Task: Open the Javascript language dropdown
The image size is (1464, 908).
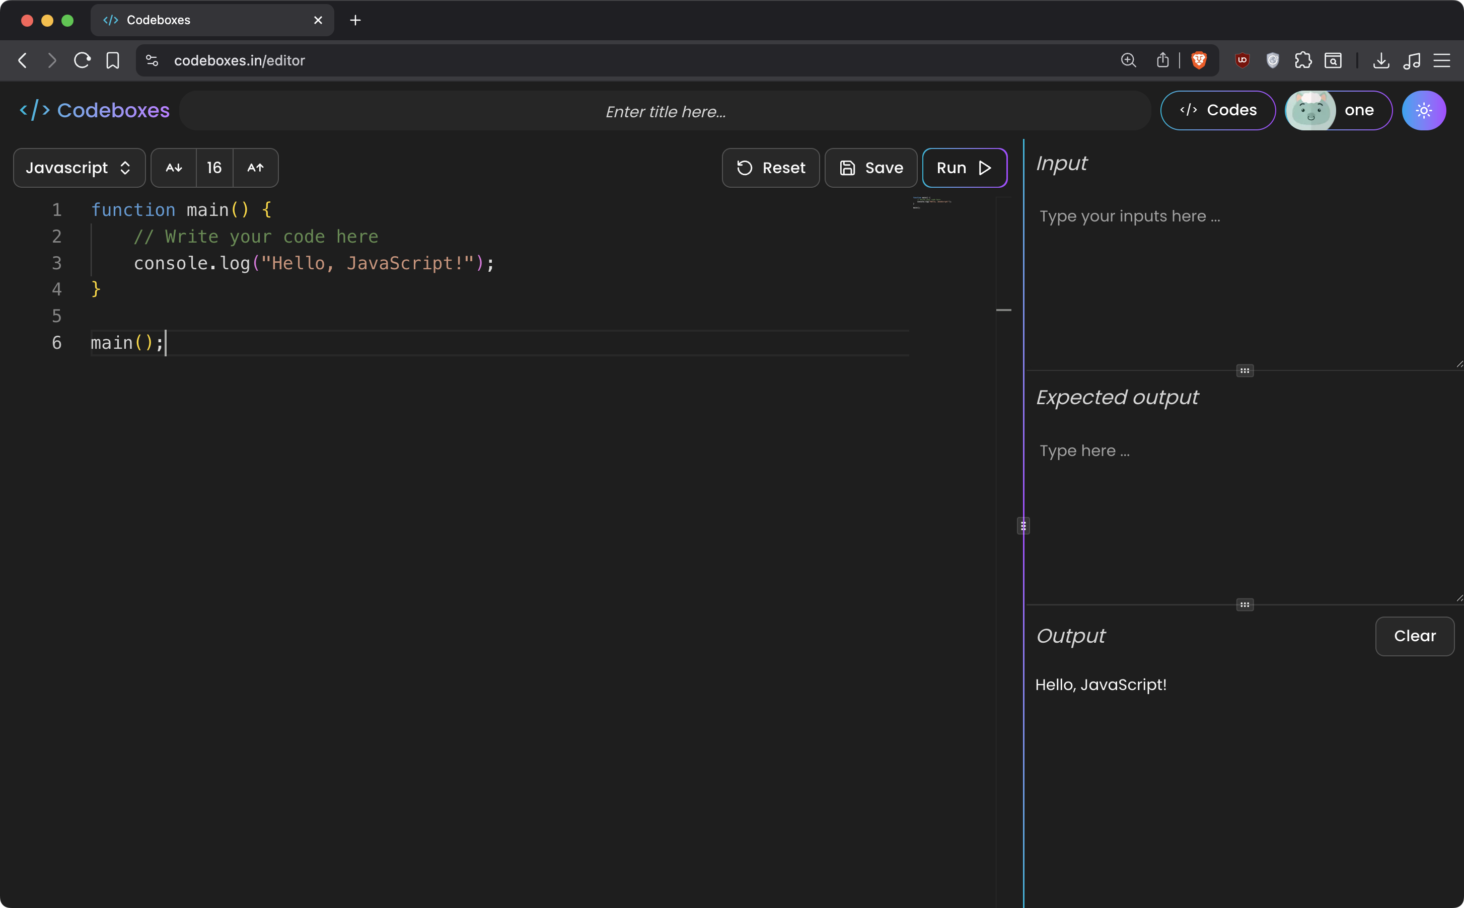Action: 79,168
